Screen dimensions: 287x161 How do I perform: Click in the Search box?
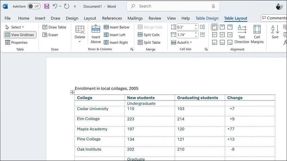point(174,6)
